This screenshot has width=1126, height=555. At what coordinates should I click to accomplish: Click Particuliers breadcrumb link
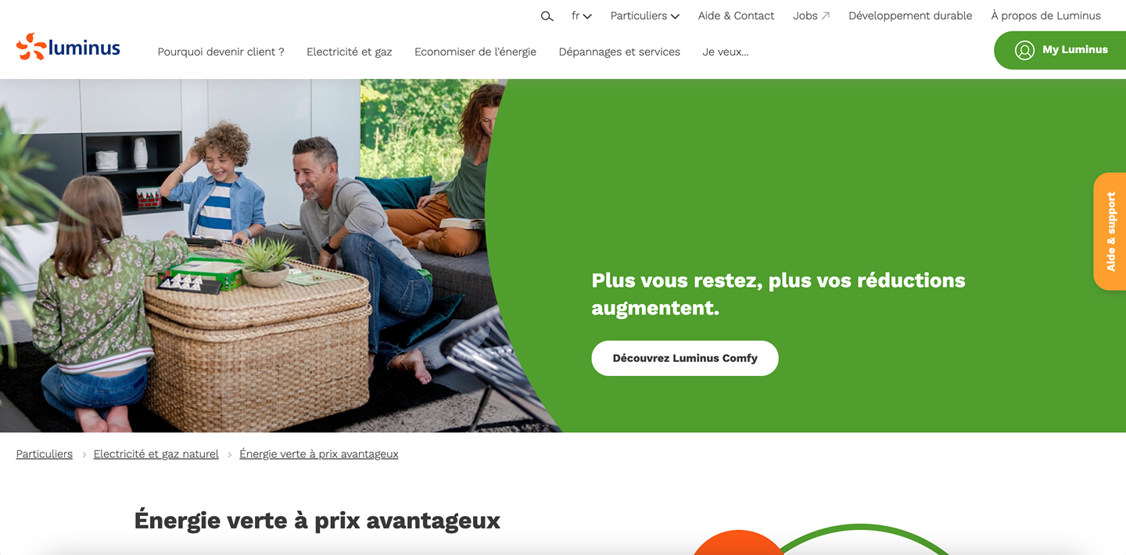pos(45,454)
